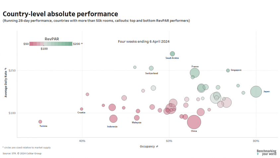Select the Singapore data point
This screenshot has height=158, width=280.
click(x=228, y=71)
